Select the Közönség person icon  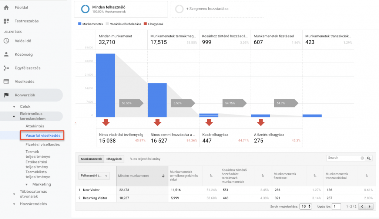(x=6, y=54)
